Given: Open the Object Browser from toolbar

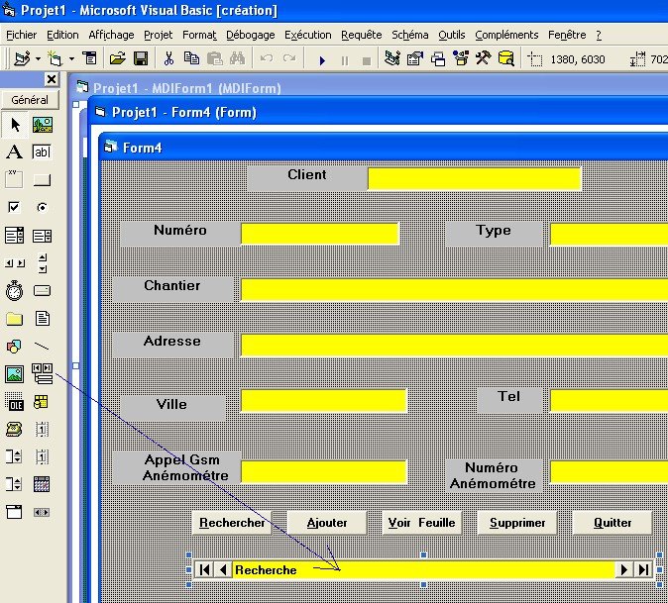Looking at the screenshot, I should 461,58.
